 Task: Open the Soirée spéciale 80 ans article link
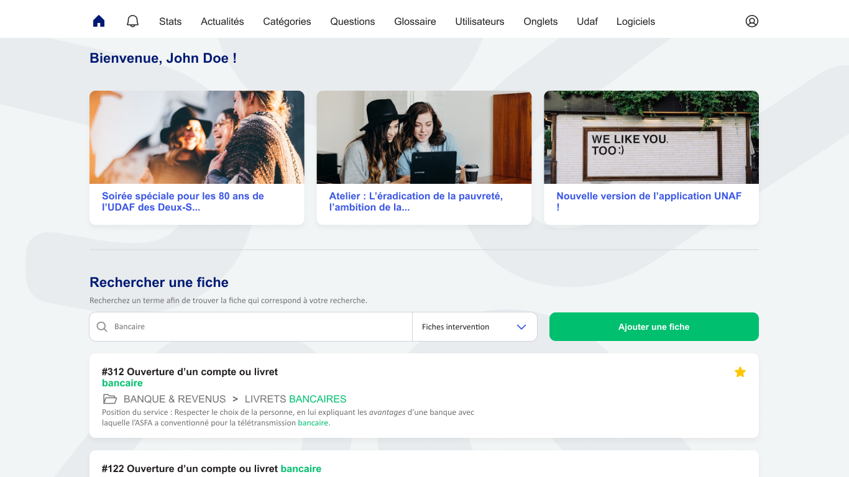183,201
